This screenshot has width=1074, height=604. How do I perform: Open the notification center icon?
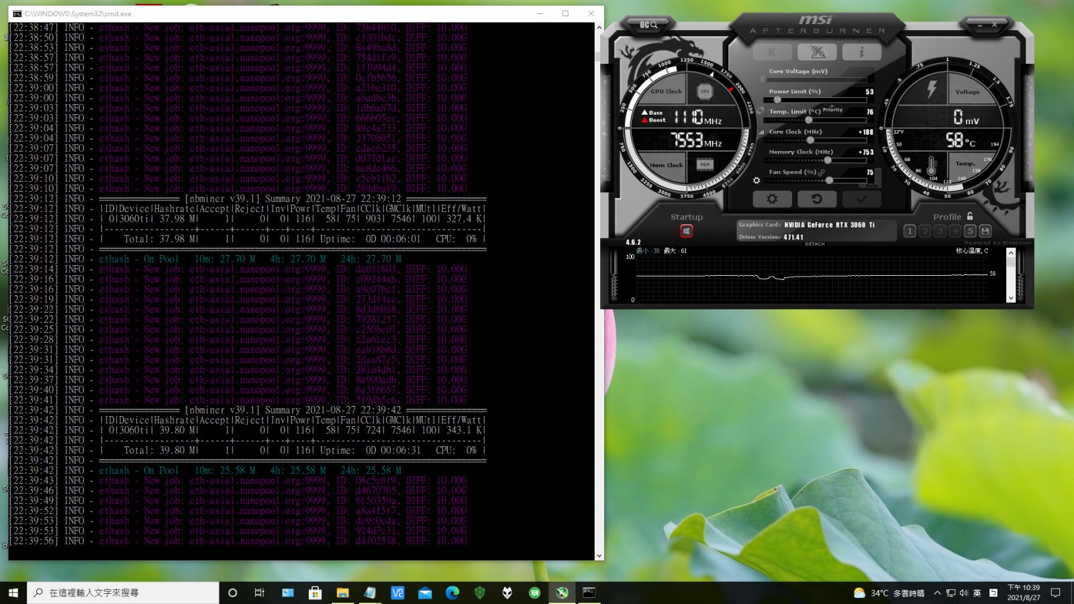coord(1056,593)
